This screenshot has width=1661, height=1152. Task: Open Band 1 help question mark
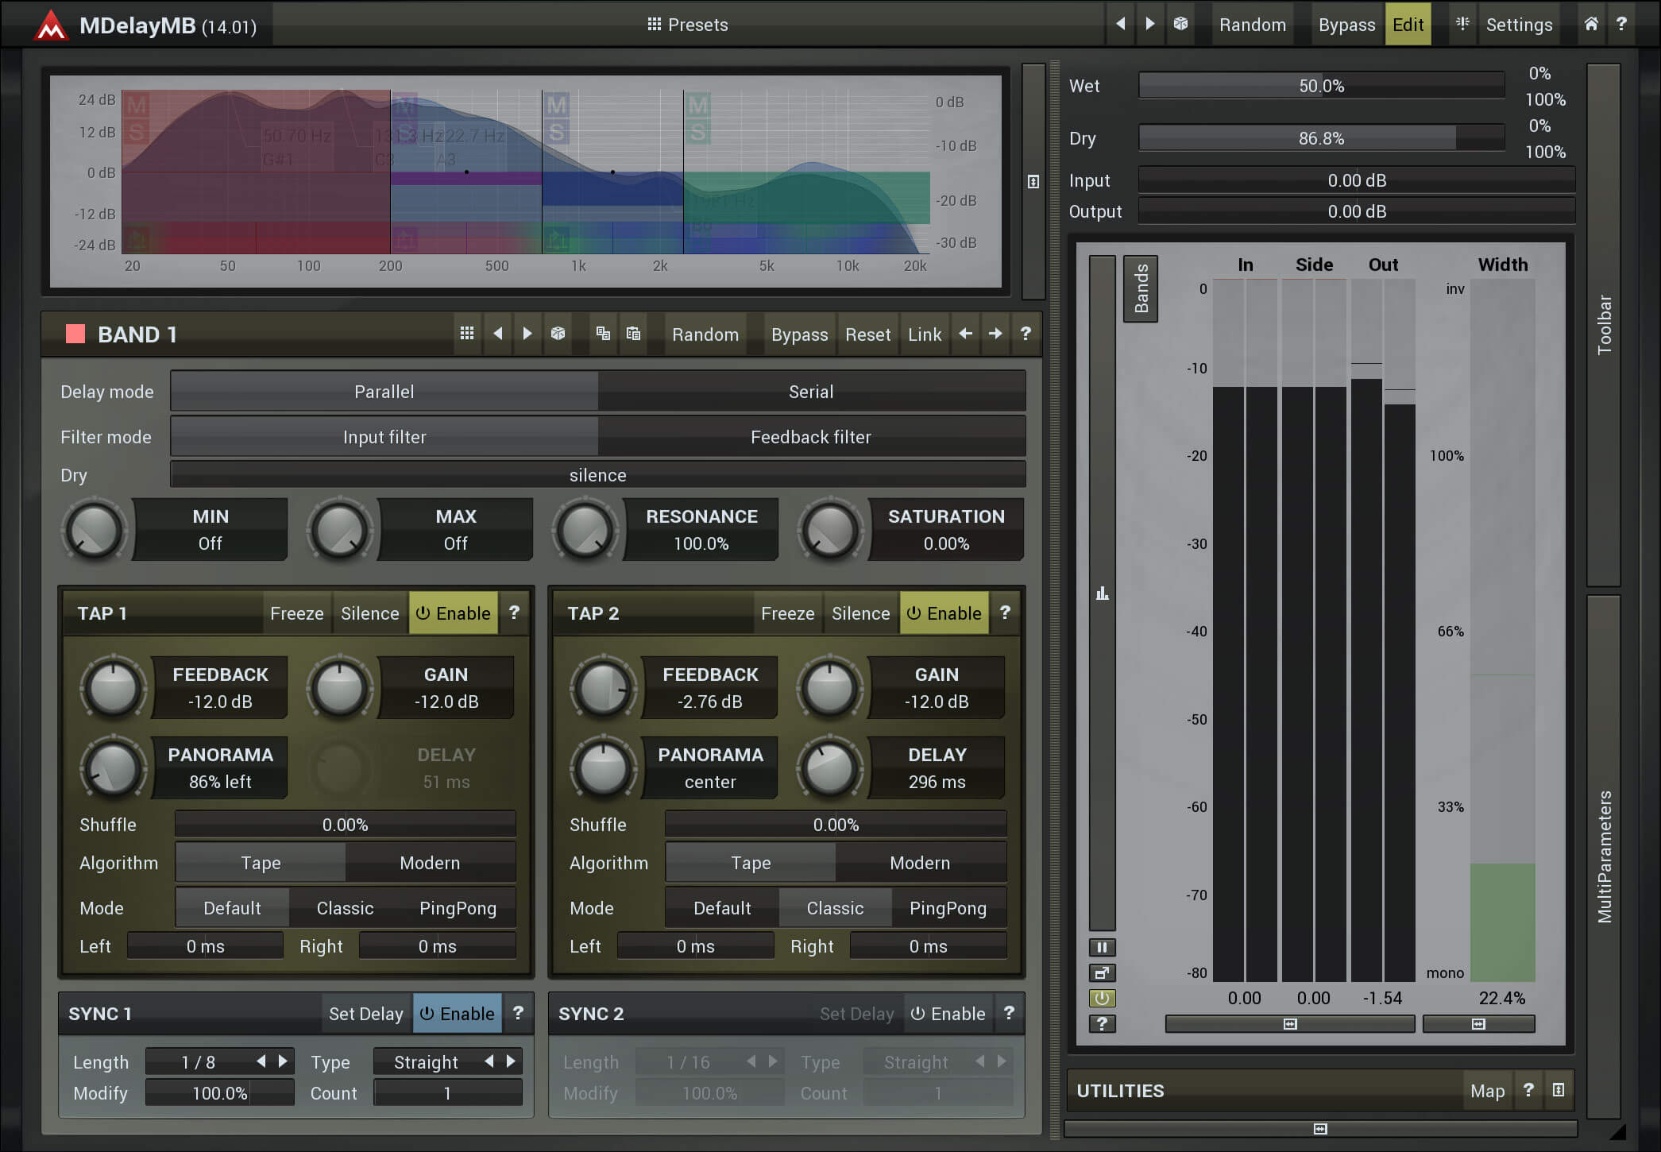(1026, 334)
